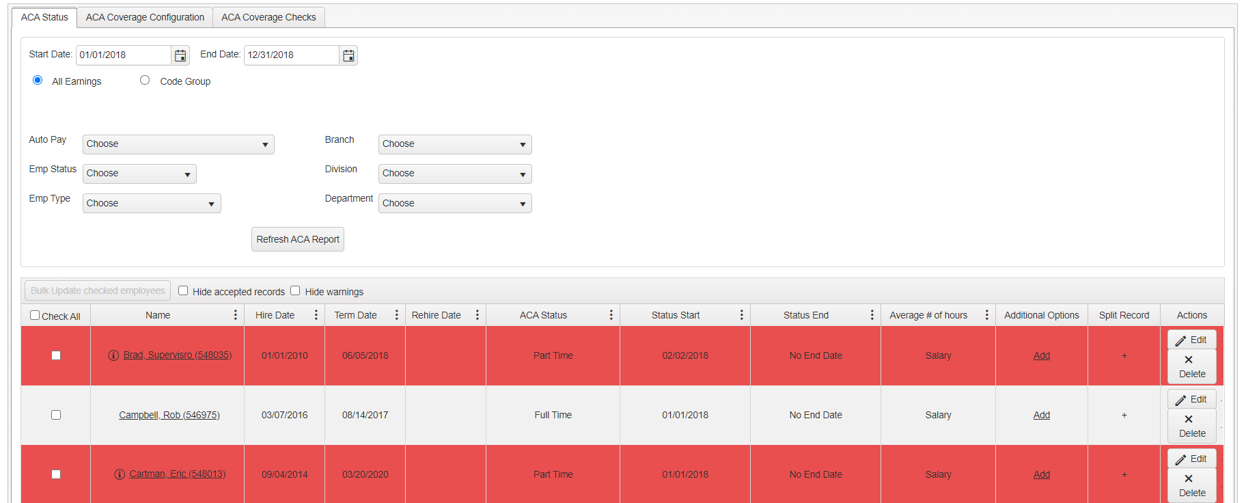1259x503 pixels.
Task: Expand the Branch dropdown
Action: click(455, 144)
